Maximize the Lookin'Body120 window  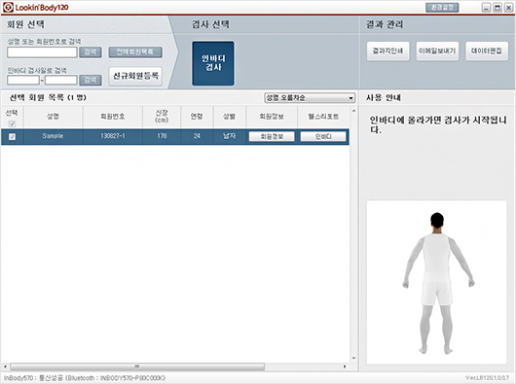(498, 7)
